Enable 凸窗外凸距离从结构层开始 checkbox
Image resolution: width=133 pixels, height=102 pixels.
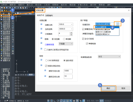45,50
